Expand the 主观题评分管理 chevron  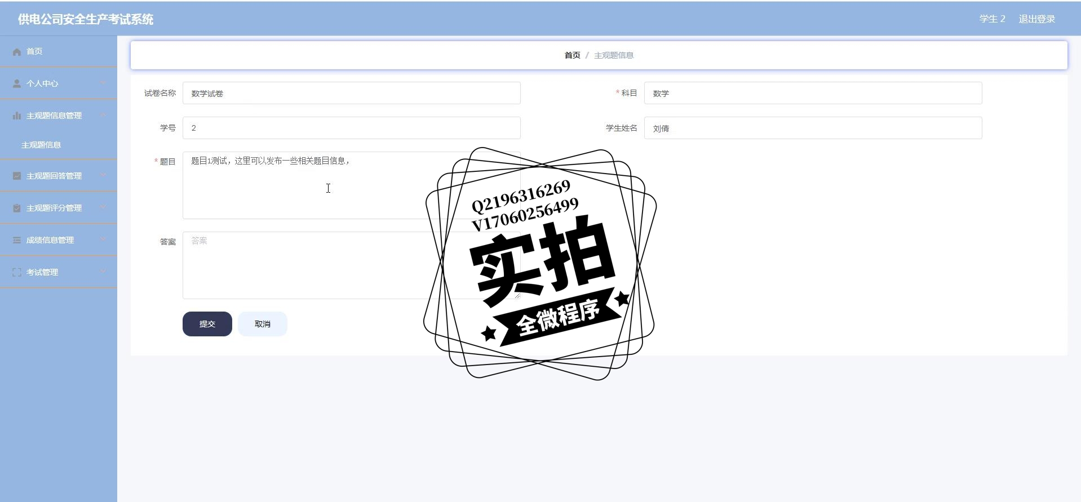(x=103, y=207)
